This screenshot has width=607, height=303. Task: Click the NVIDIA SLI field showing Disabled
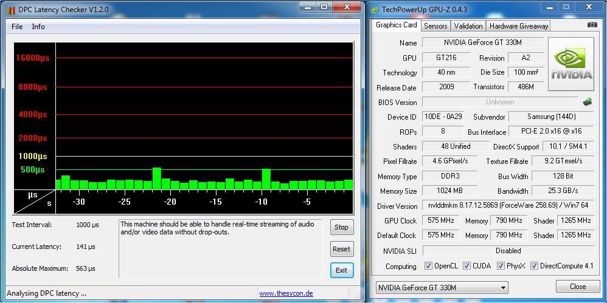(508, 251)
